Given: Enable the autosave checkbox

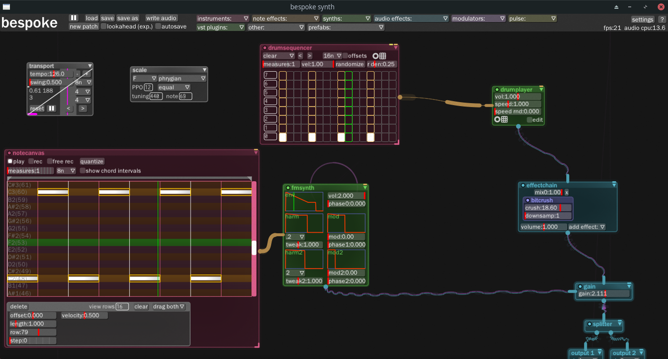Looking at the screenshot, I should click(158, 27).
